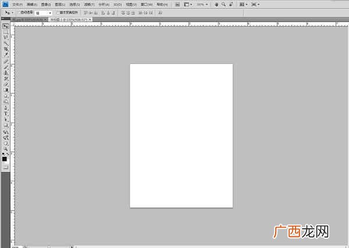Switch to the first document tab
Screen dimensions: 349x248
point(29,20)
